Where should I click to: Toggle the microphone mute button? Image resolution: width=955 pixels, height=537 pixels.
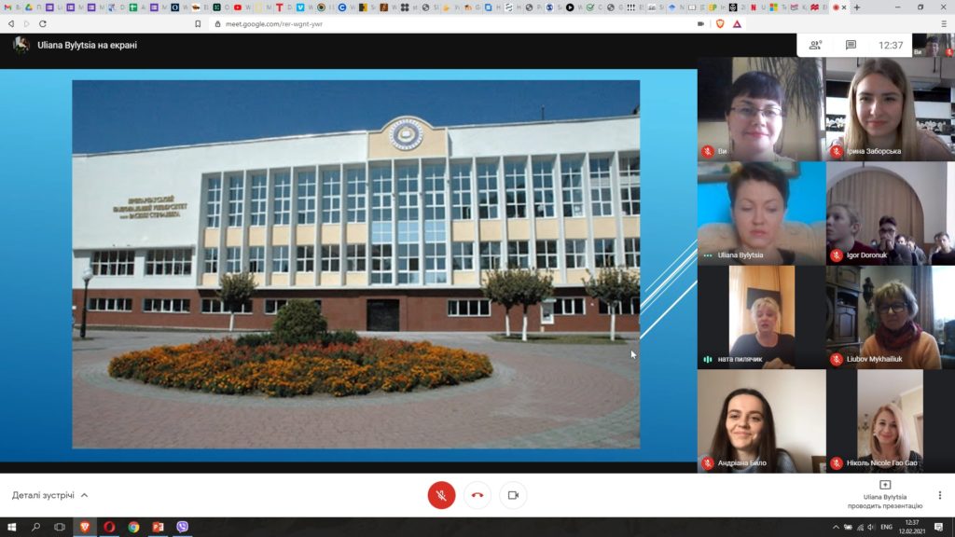tap(441, 495)
